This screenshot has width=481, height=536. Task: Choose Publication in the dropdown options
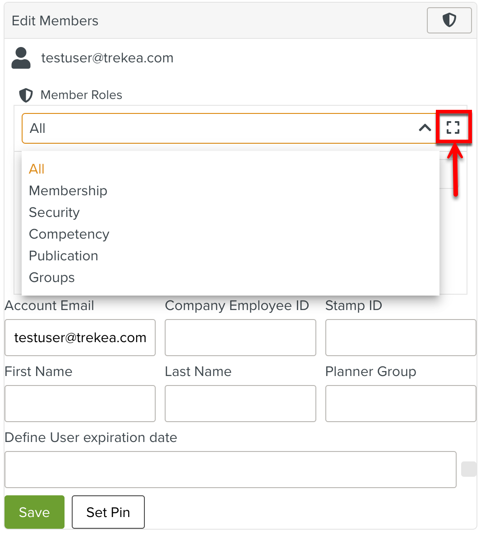tap(64, 256)
